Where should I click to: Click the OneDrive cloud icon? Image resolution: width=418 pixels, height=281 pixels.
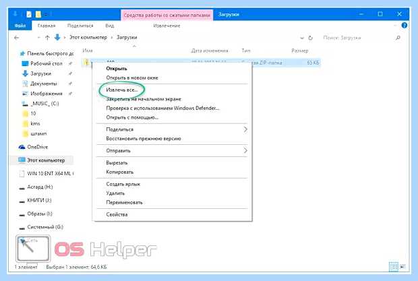click(x=22, y=147)
